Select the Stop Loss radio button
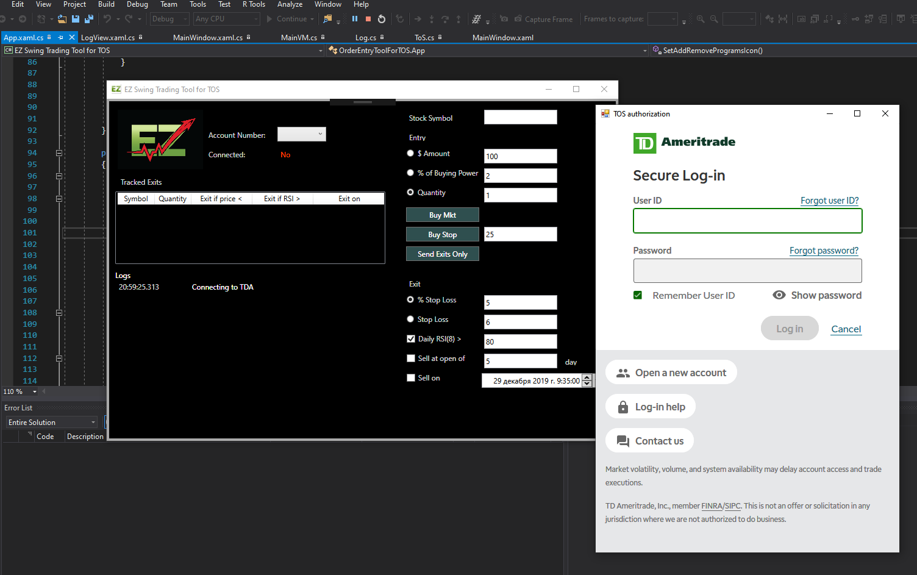This screenshot has height=575, width=917. click(x=410, y=319)
